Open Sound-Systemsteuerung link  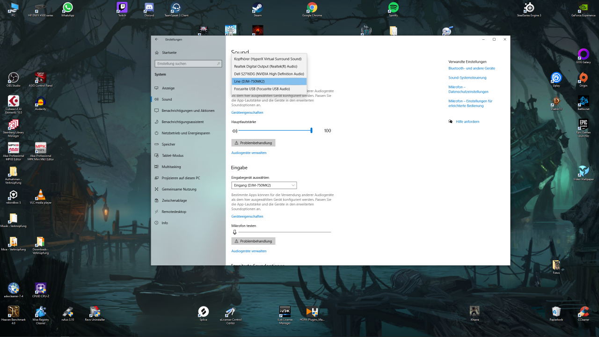468,78
